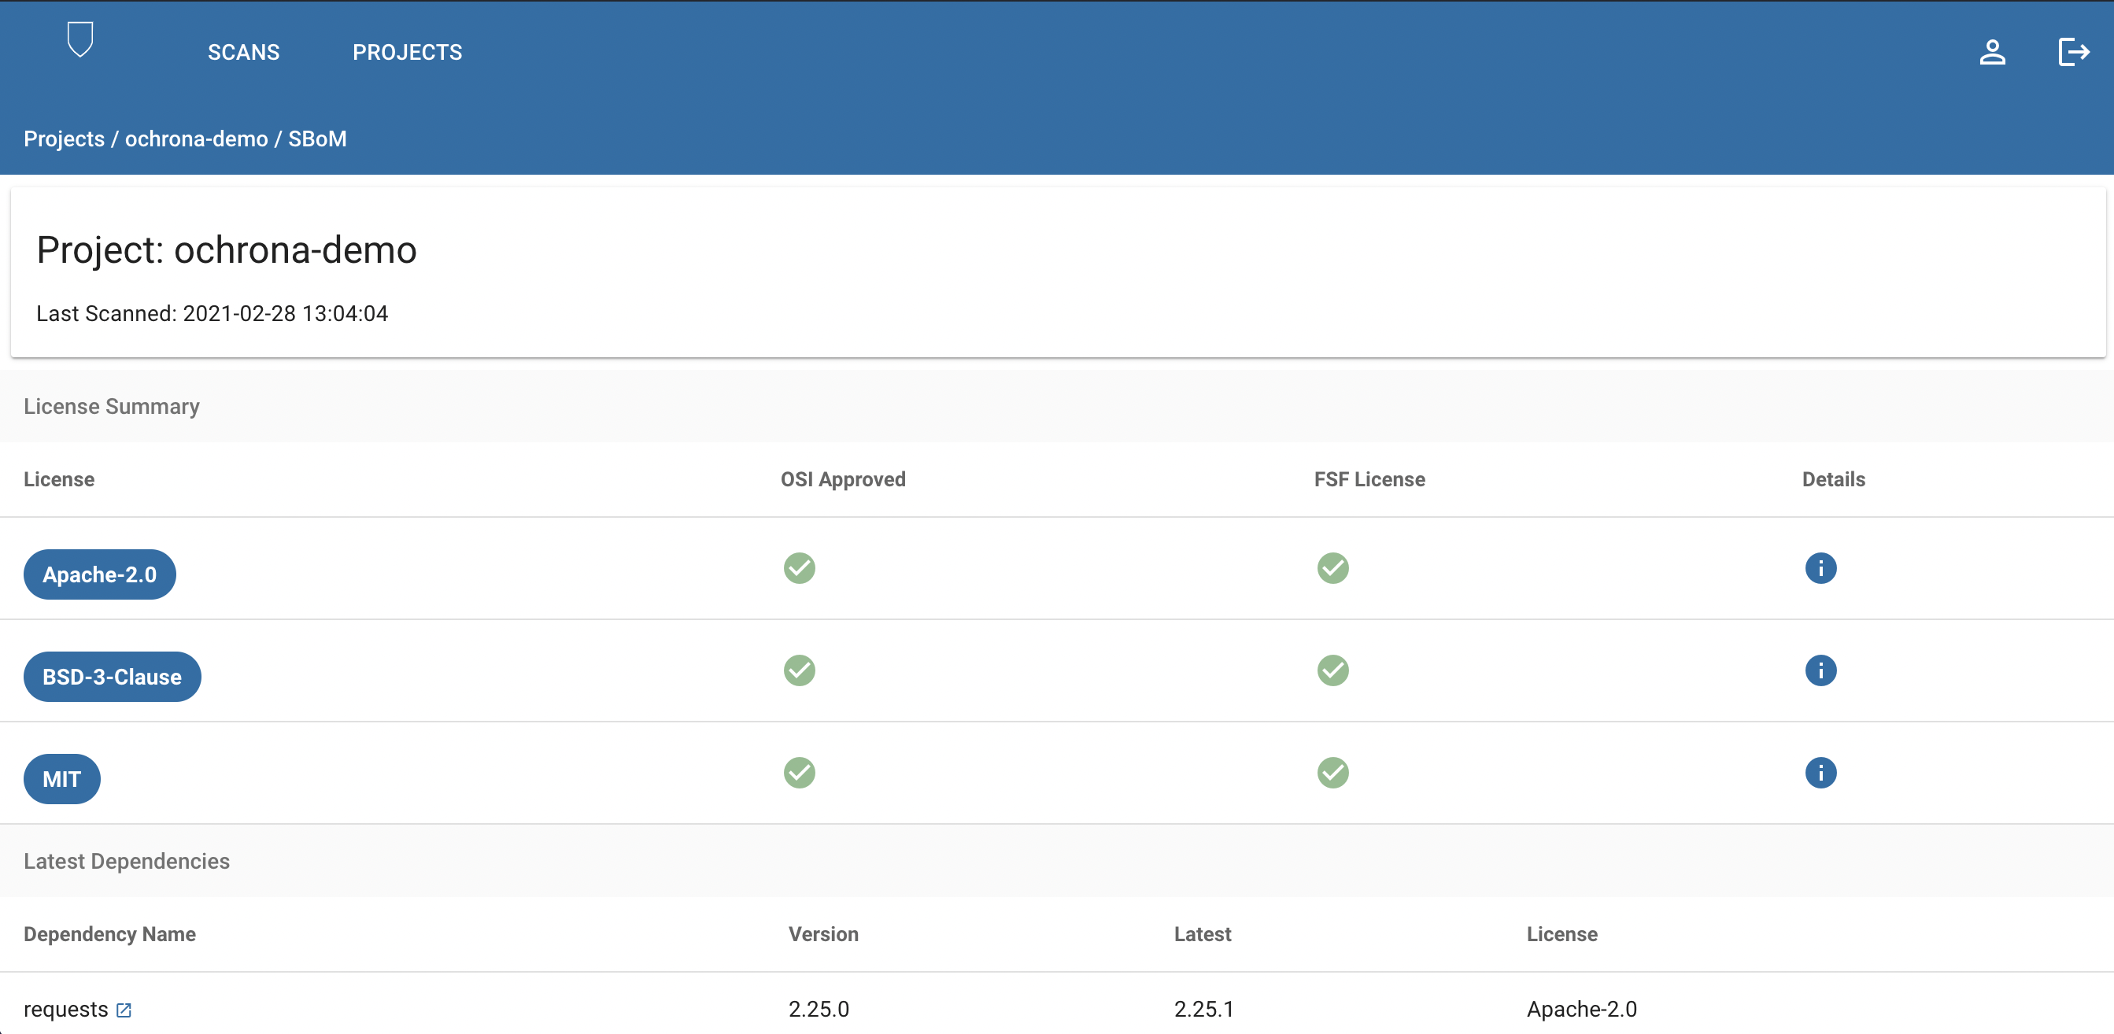Viewport: 2114px width, 1034px height.
Task: Click Apache-2.0 OSI Approved checkmark
Action: pyautogui.click(x=799, y=568)
